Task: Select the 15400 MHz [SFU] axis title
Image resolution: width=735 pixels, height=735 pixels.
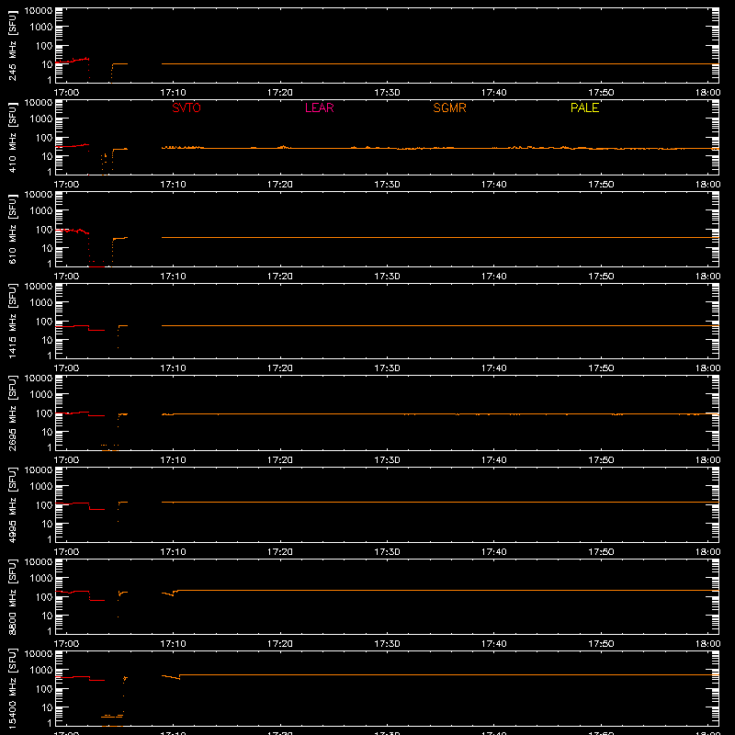Action: click(12, 688)
